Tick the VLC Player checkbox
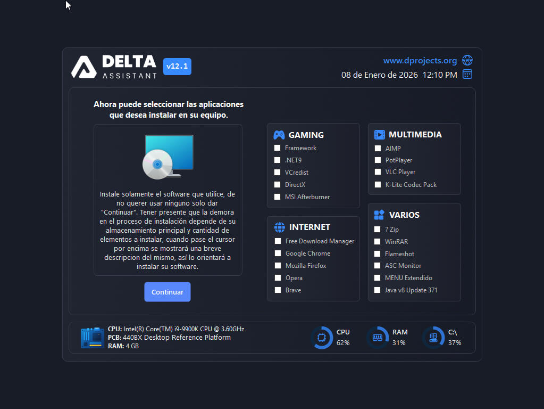 click(378, 172)
